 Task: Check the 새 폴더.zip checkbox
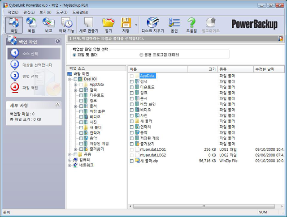(x=131, y=161)
